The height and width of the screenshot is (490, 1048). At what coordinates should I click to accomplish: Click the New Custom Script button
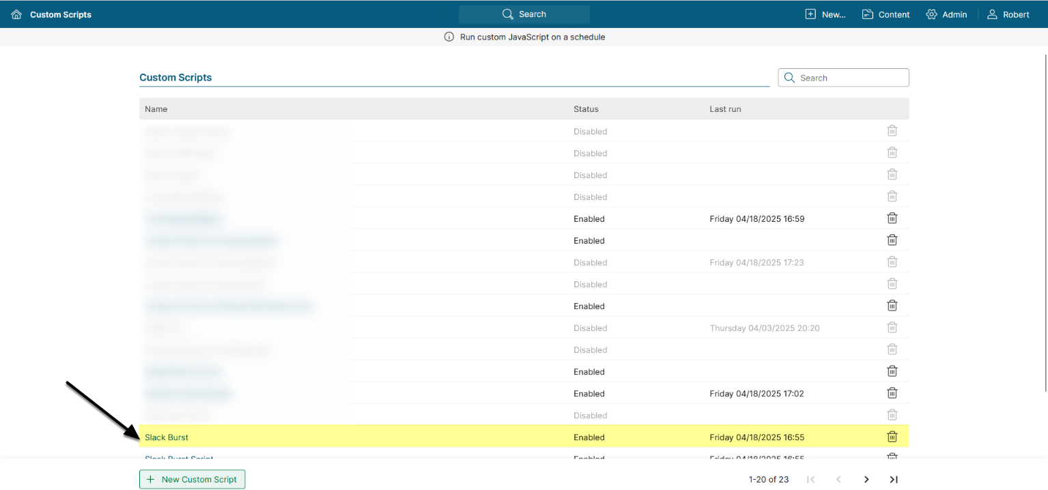[192, 480]
